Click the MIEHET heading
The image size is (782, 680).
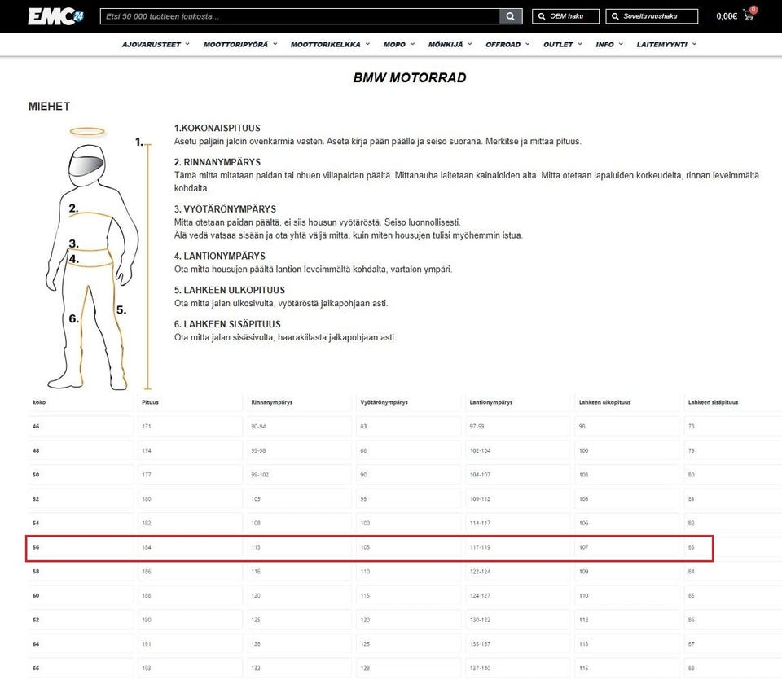click(49, 106)
